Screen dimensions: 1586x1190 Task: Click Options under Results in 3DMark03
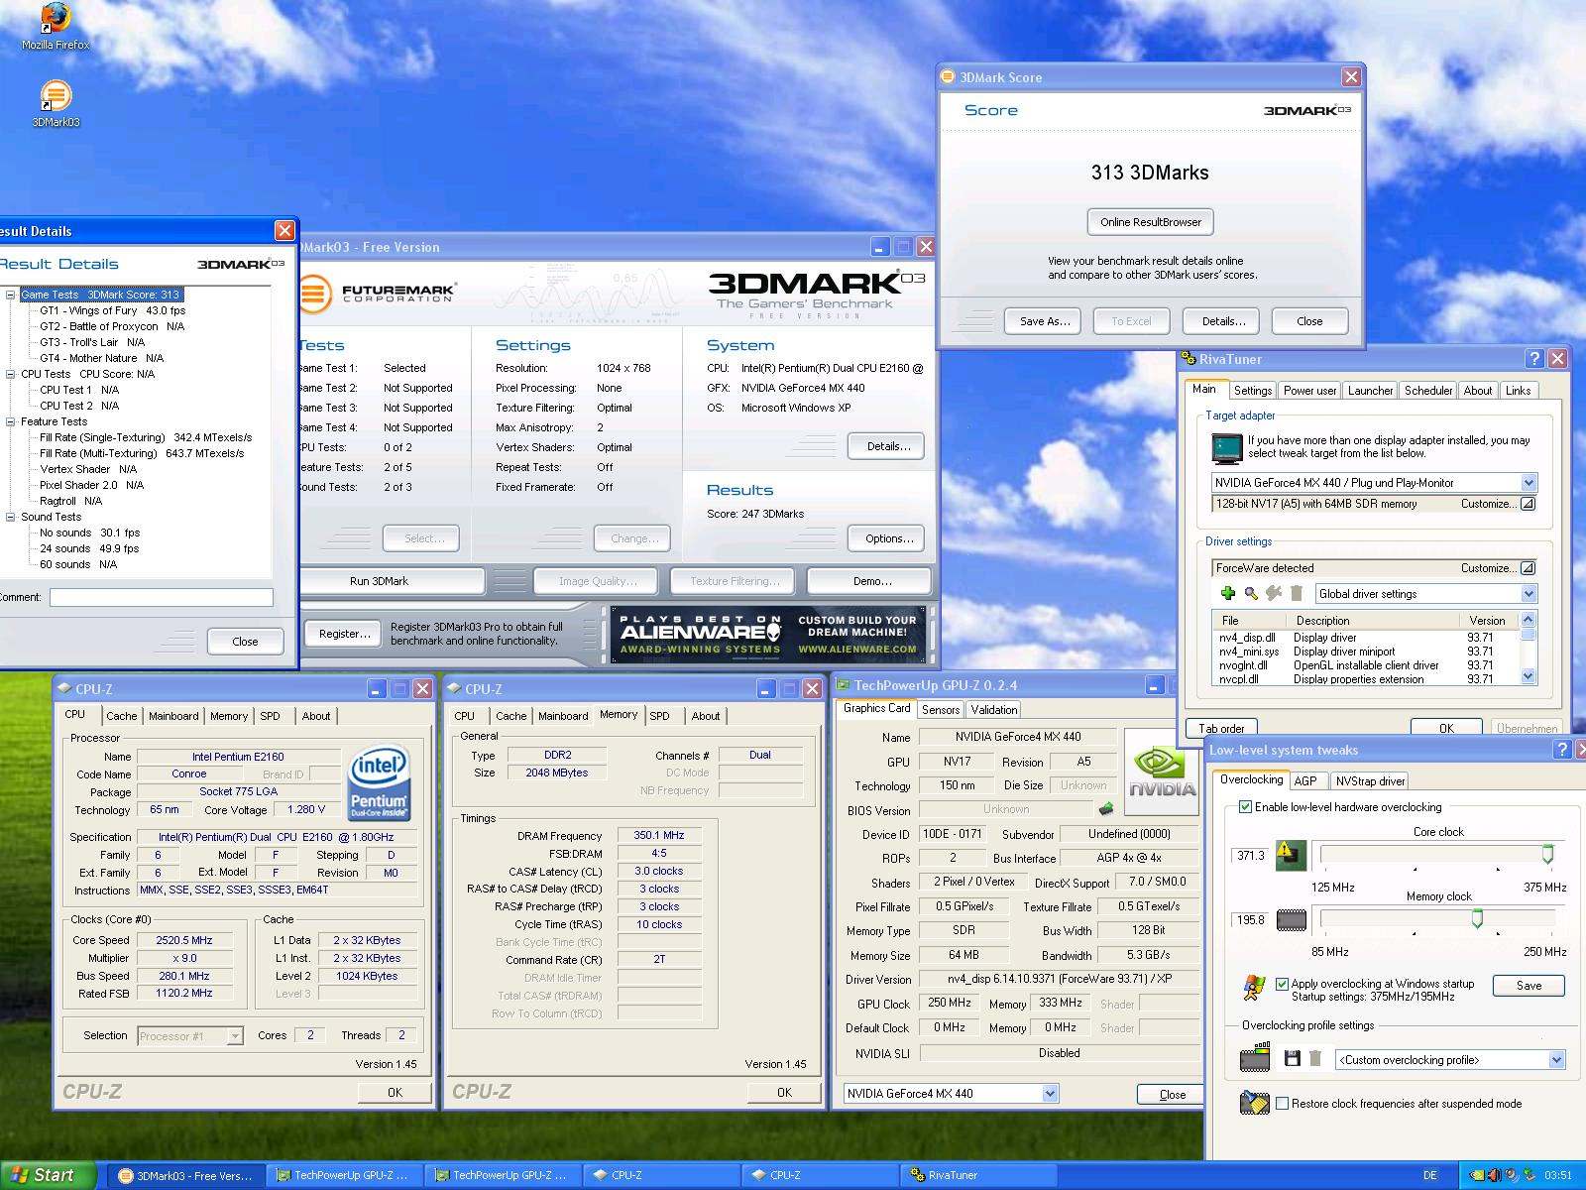click(888, 538)
